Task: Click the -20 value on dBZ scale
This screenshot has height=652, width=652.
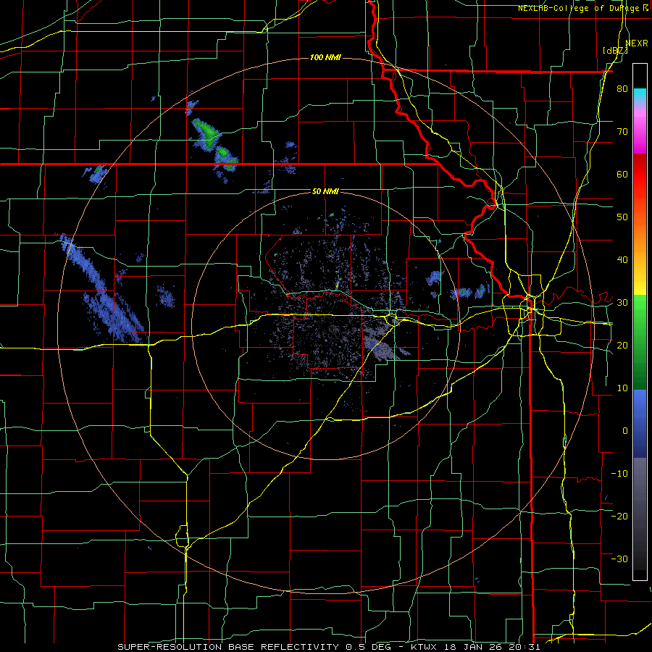Action: [619, 516]
